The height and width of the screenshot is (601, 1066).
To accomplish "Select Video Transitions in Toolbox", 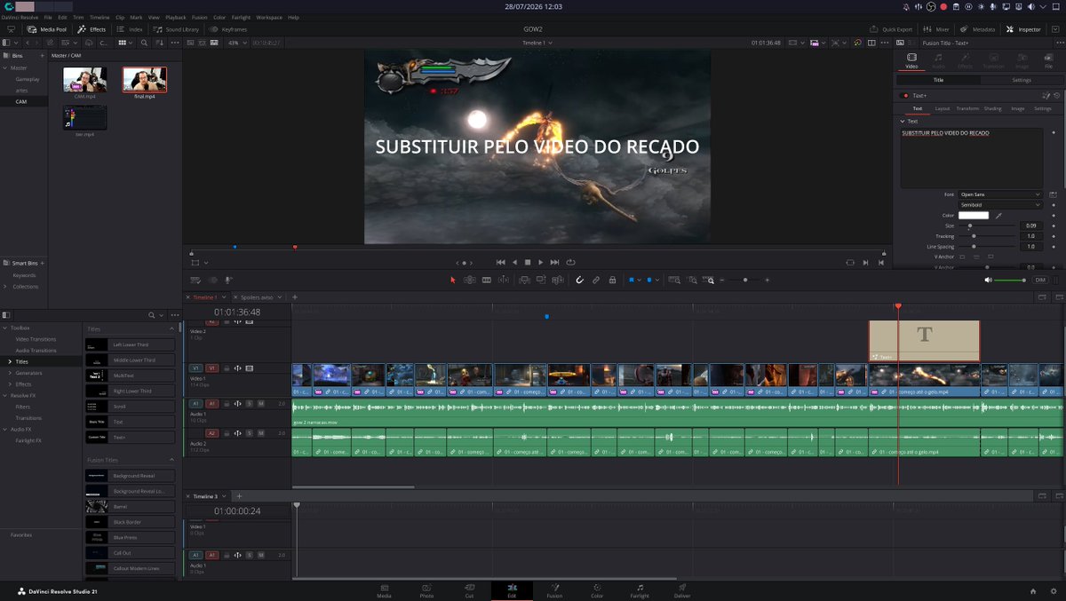I will click(36, 339).
